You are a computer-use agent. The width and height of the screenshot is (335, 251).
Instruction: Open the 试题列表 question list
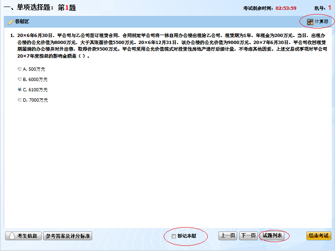pos(272,236)
